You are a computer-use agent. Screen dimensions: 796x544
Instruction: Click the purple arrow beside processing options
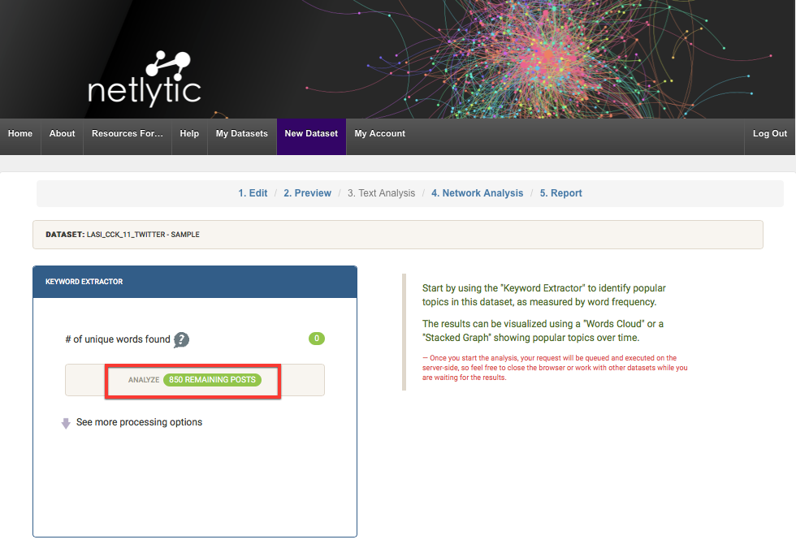tap(66, 422)
